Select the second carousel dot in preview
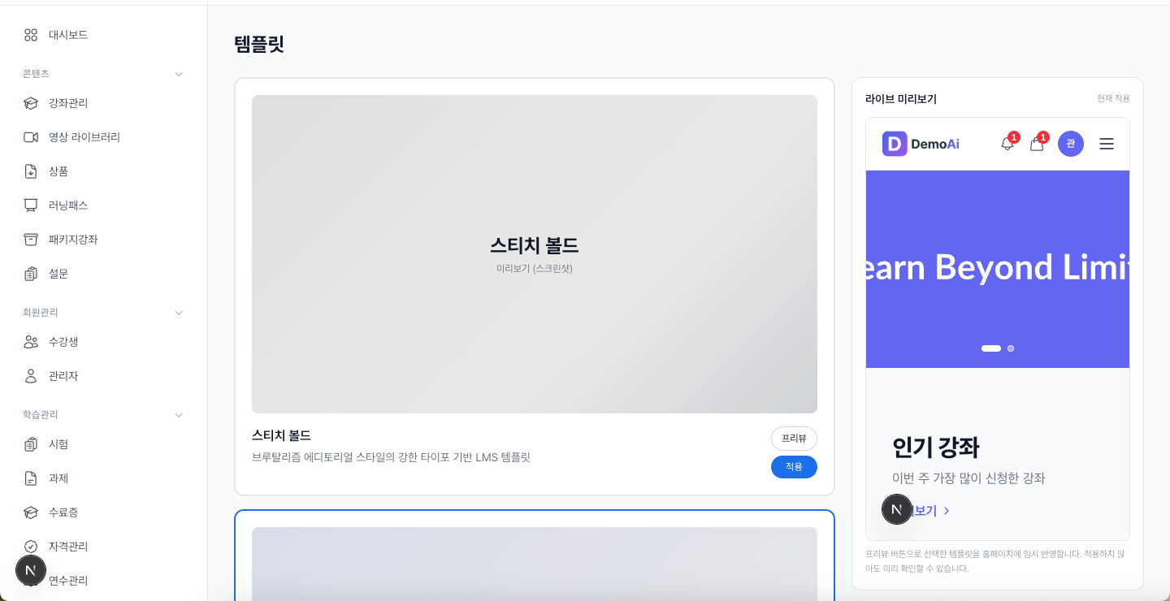Screen dimensions: 1170x601 [x=1011, y=348]
